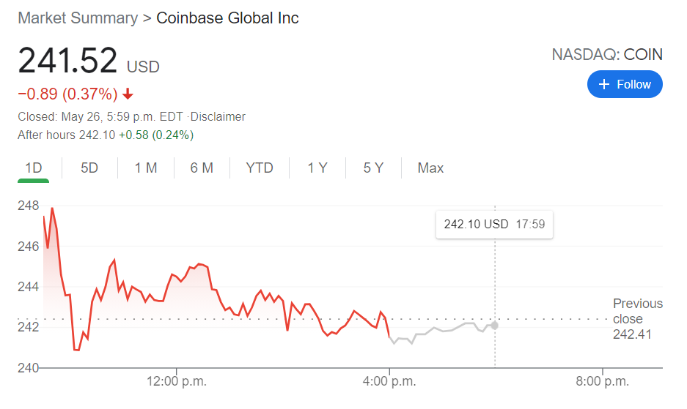This screenshot has height=409, width=687.
Task: Open the Market Summary breadcrumb link
Action: 78,18
